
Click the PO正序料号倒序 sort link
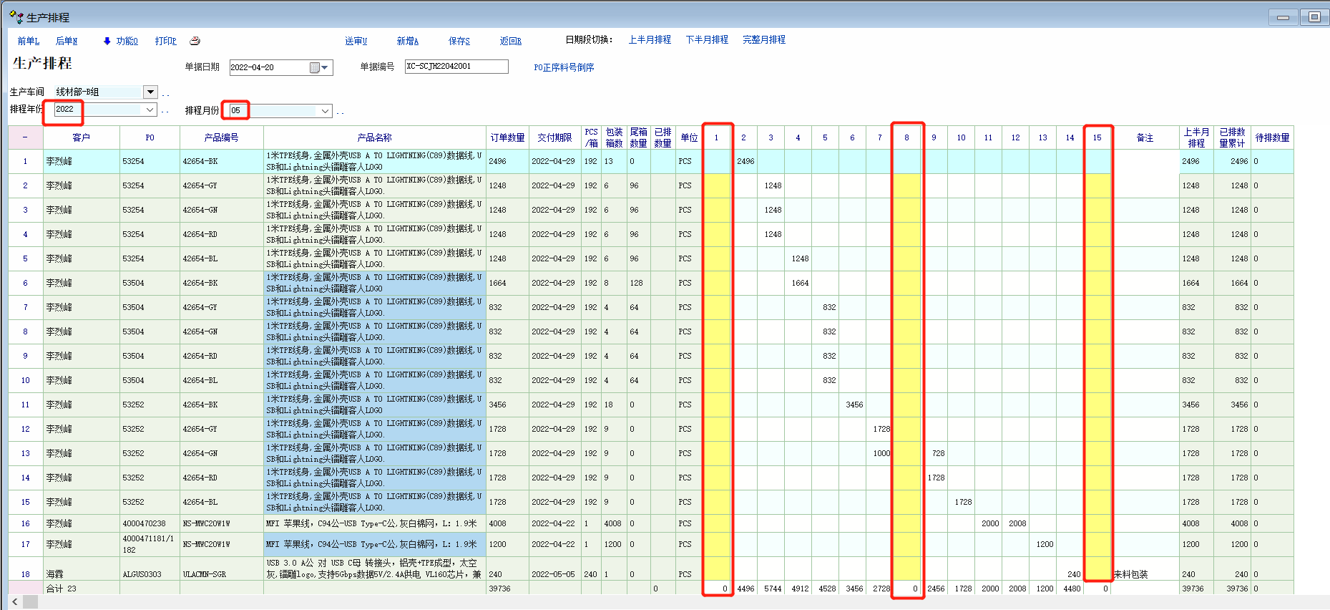(564, 68)
